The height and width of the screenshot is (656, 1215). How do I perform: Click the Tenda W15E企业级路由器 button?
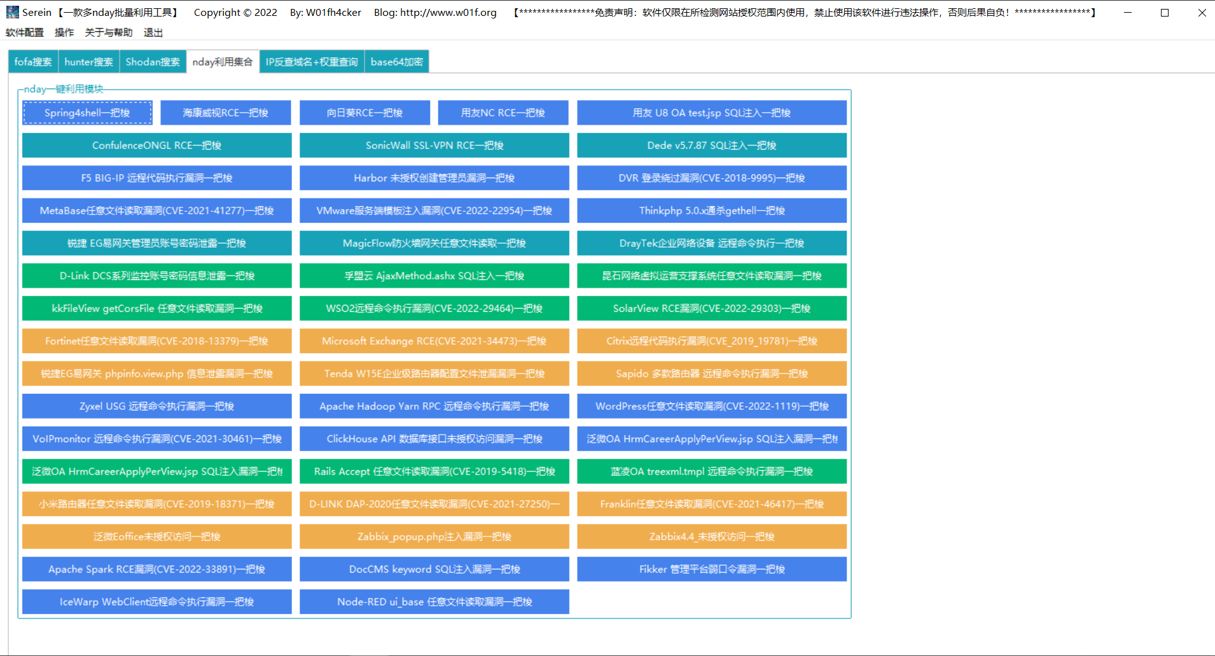434,373
